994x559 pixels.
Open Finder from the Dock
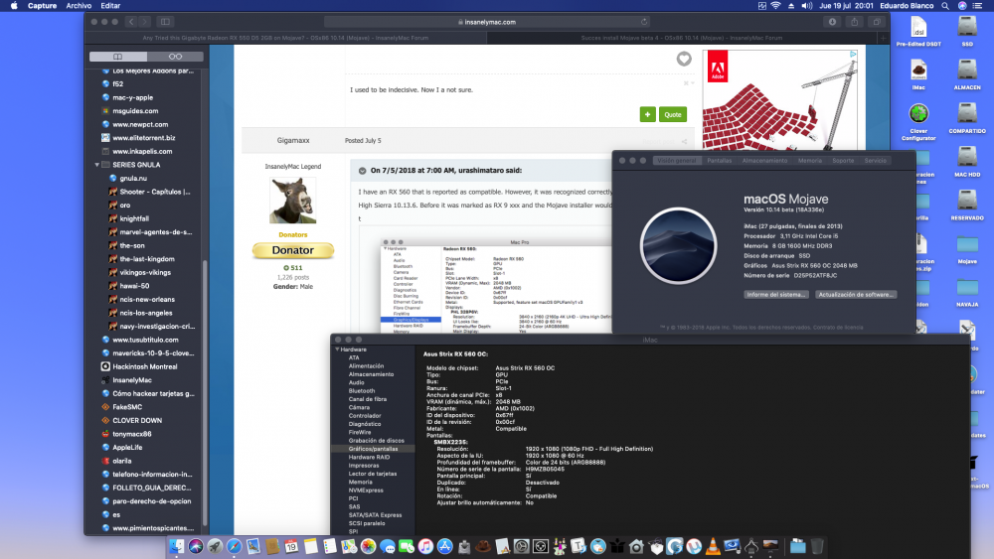point(177,546)
